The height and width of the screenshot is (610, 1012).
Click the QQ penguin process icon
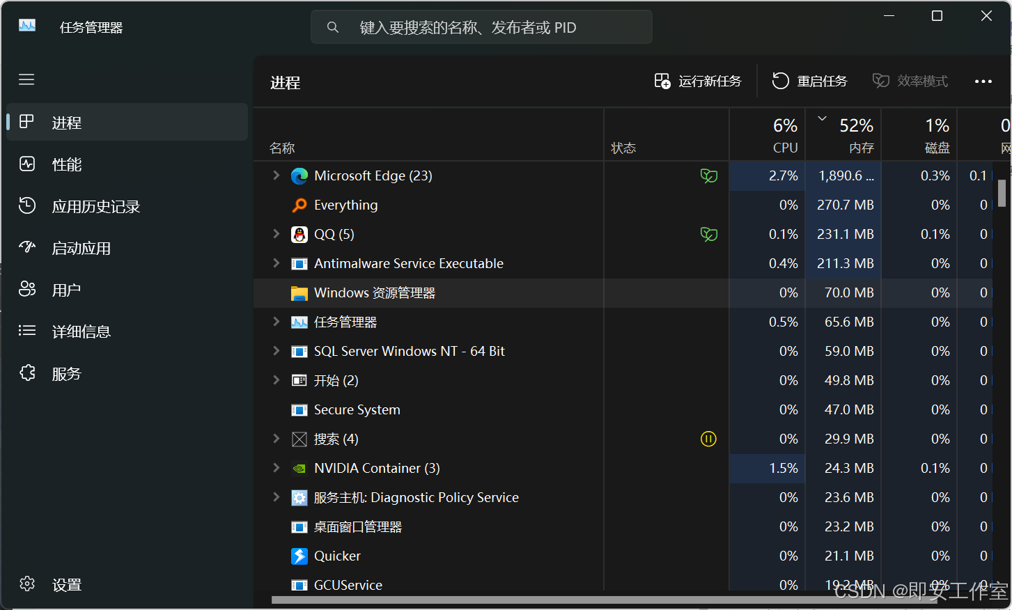point(299,235)
